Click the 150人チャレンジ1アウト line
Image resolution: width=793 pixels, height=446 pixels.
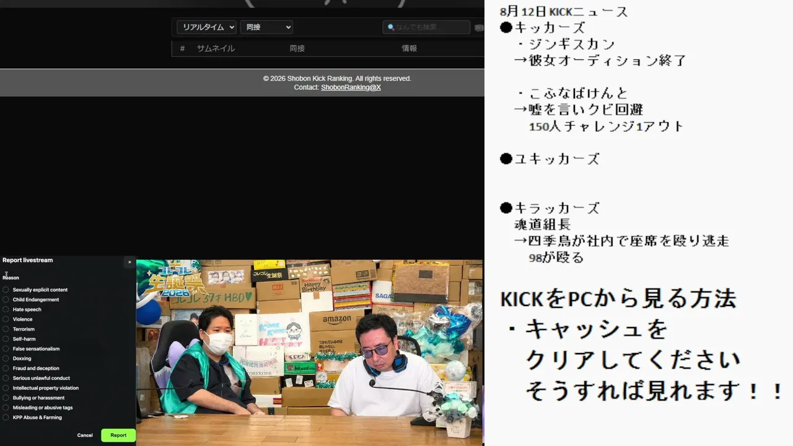click(x=607, y=126)
